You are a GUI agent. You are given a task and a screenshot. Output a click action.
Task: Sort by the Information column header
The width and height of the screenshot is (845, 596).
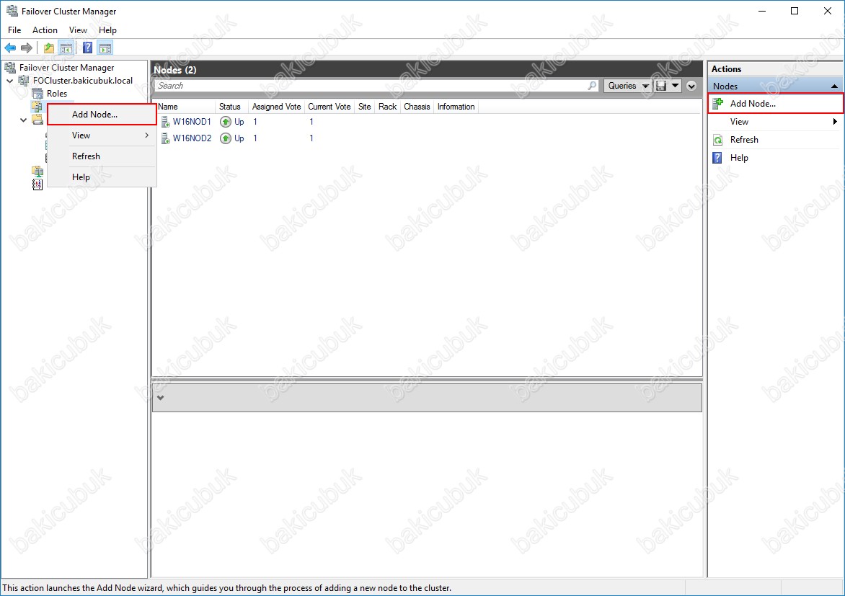456,107
